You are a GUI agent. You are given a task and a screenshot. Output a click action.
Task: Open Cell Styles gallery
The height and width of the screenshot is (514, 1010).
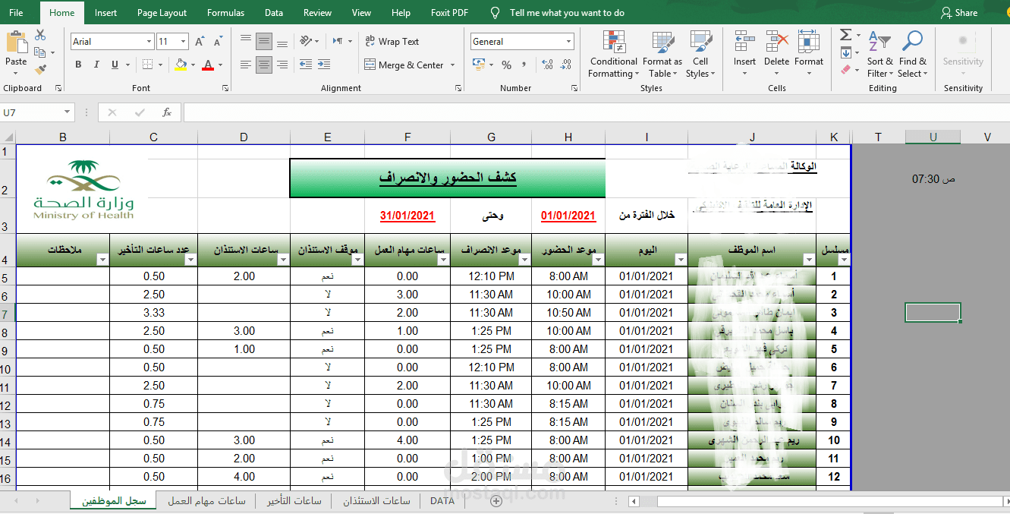tap(700, 55)
